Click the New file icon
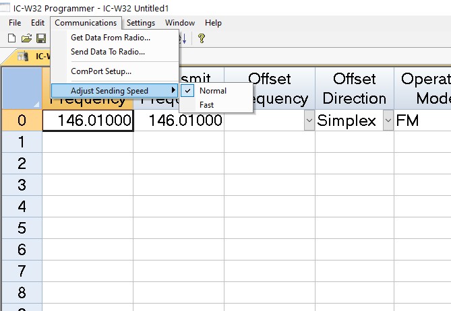The height and width of the screenshot is (311, 451). (x=11, y=38)
